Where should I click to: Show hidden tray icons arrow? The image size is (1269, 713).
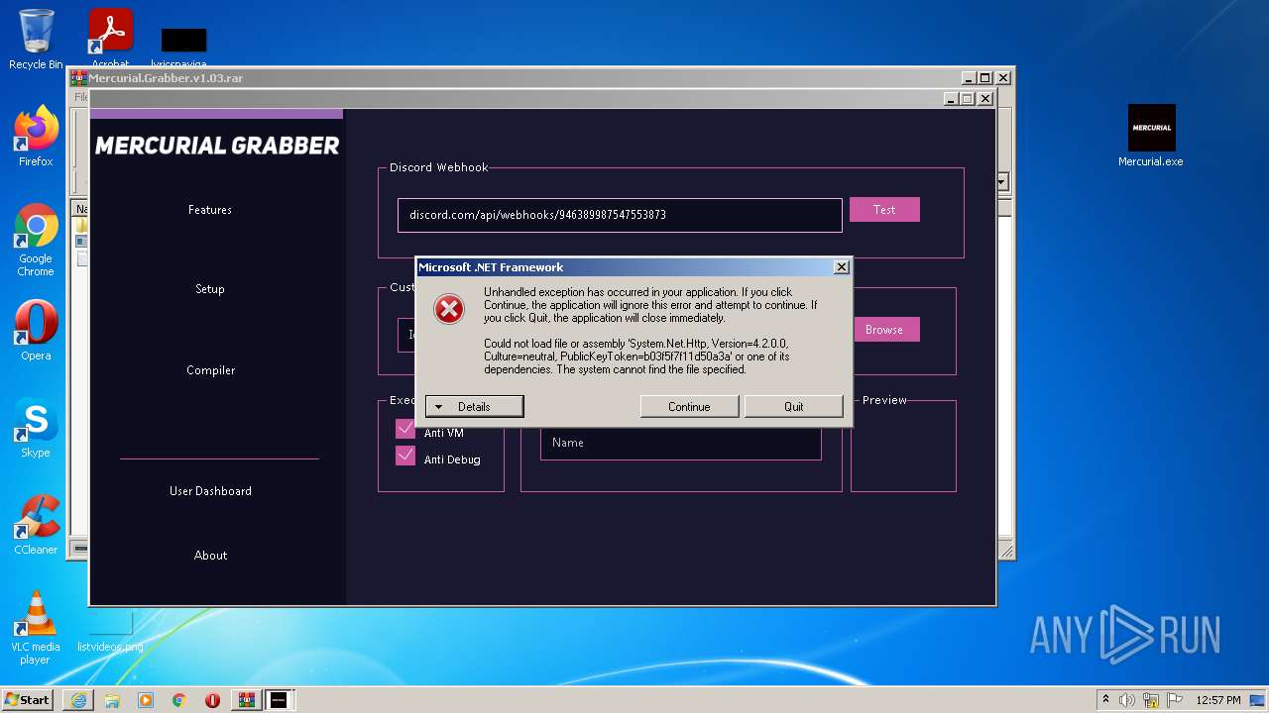coord(1105,700)
